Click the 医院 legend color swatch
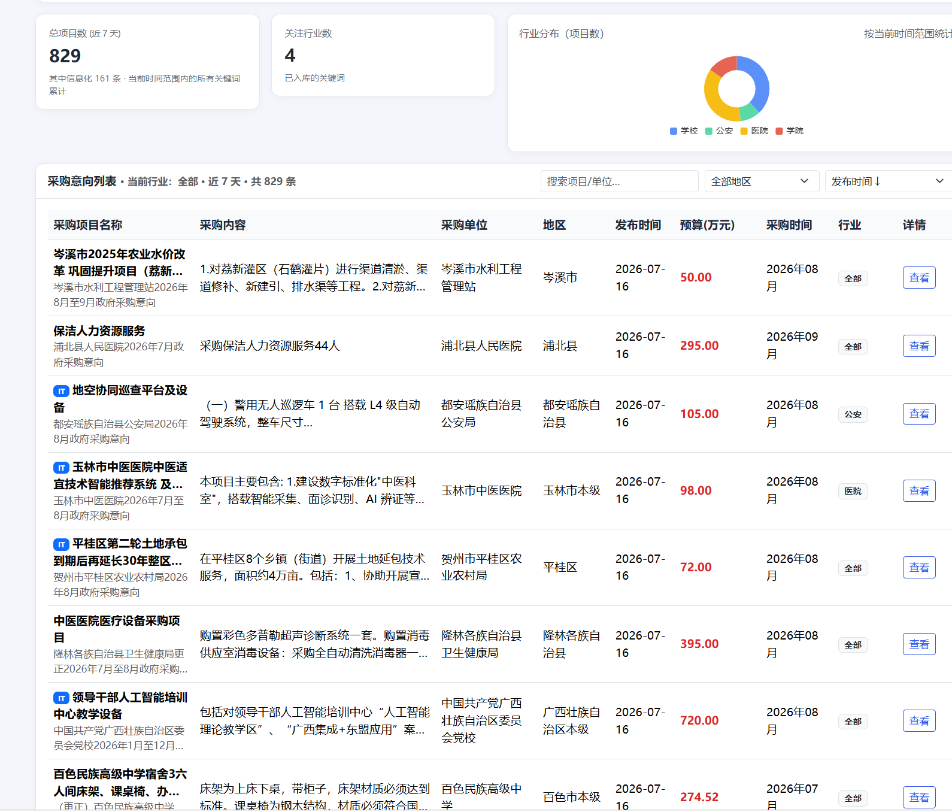The height and width of the screenshot is (812, 952). [744, 131]
